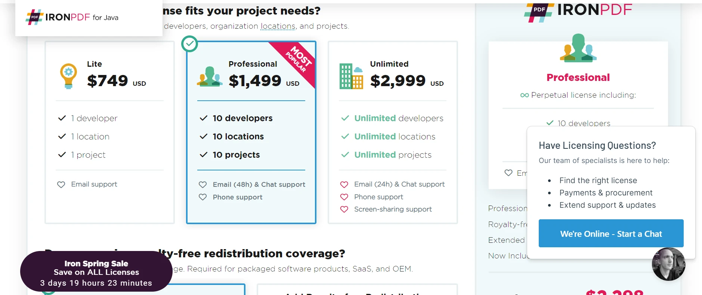This screenshot has height=295, width=702.
Task: Start a chat with We're Online button
Action: (x=611, y=233)
